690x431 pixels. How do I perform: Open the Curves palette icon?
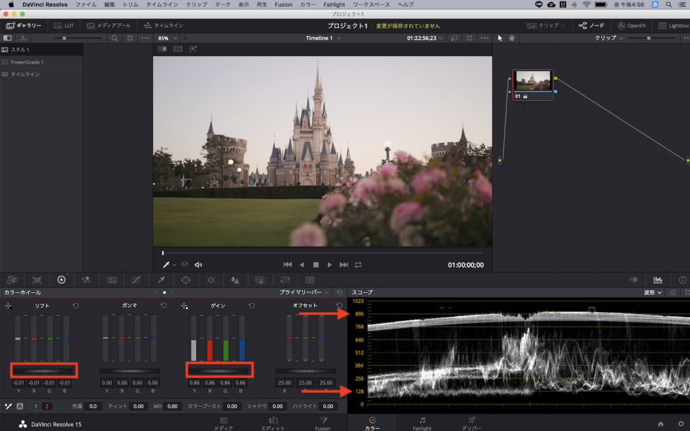point(136,279)
